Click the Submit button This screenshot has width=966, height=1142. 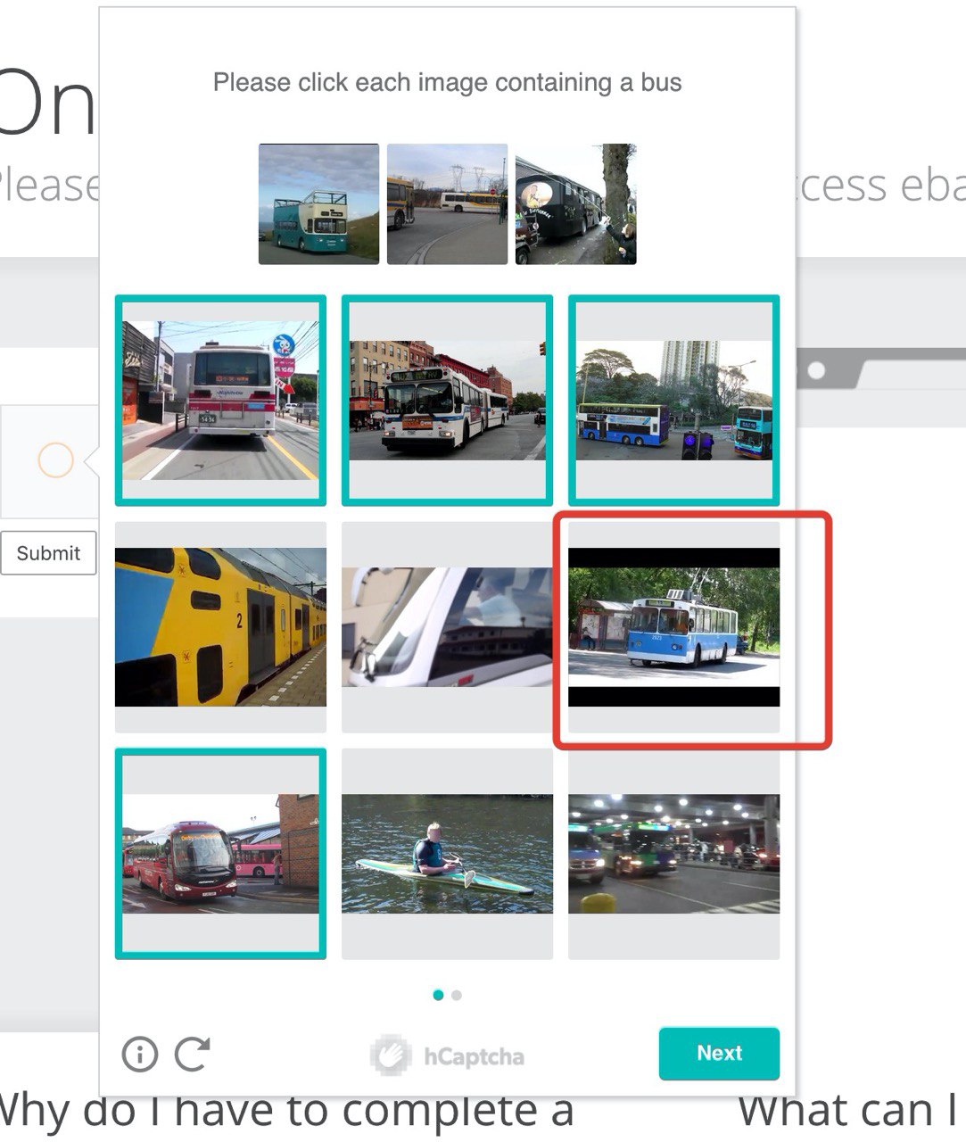pyautogui.click(x=48, y=553)
